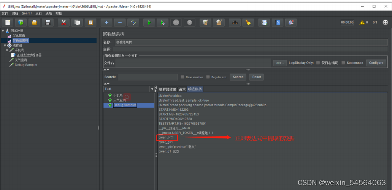Click the Toggle enable/disable toolbar icon
Screen dimensions: 392x190
coord(133,22)
